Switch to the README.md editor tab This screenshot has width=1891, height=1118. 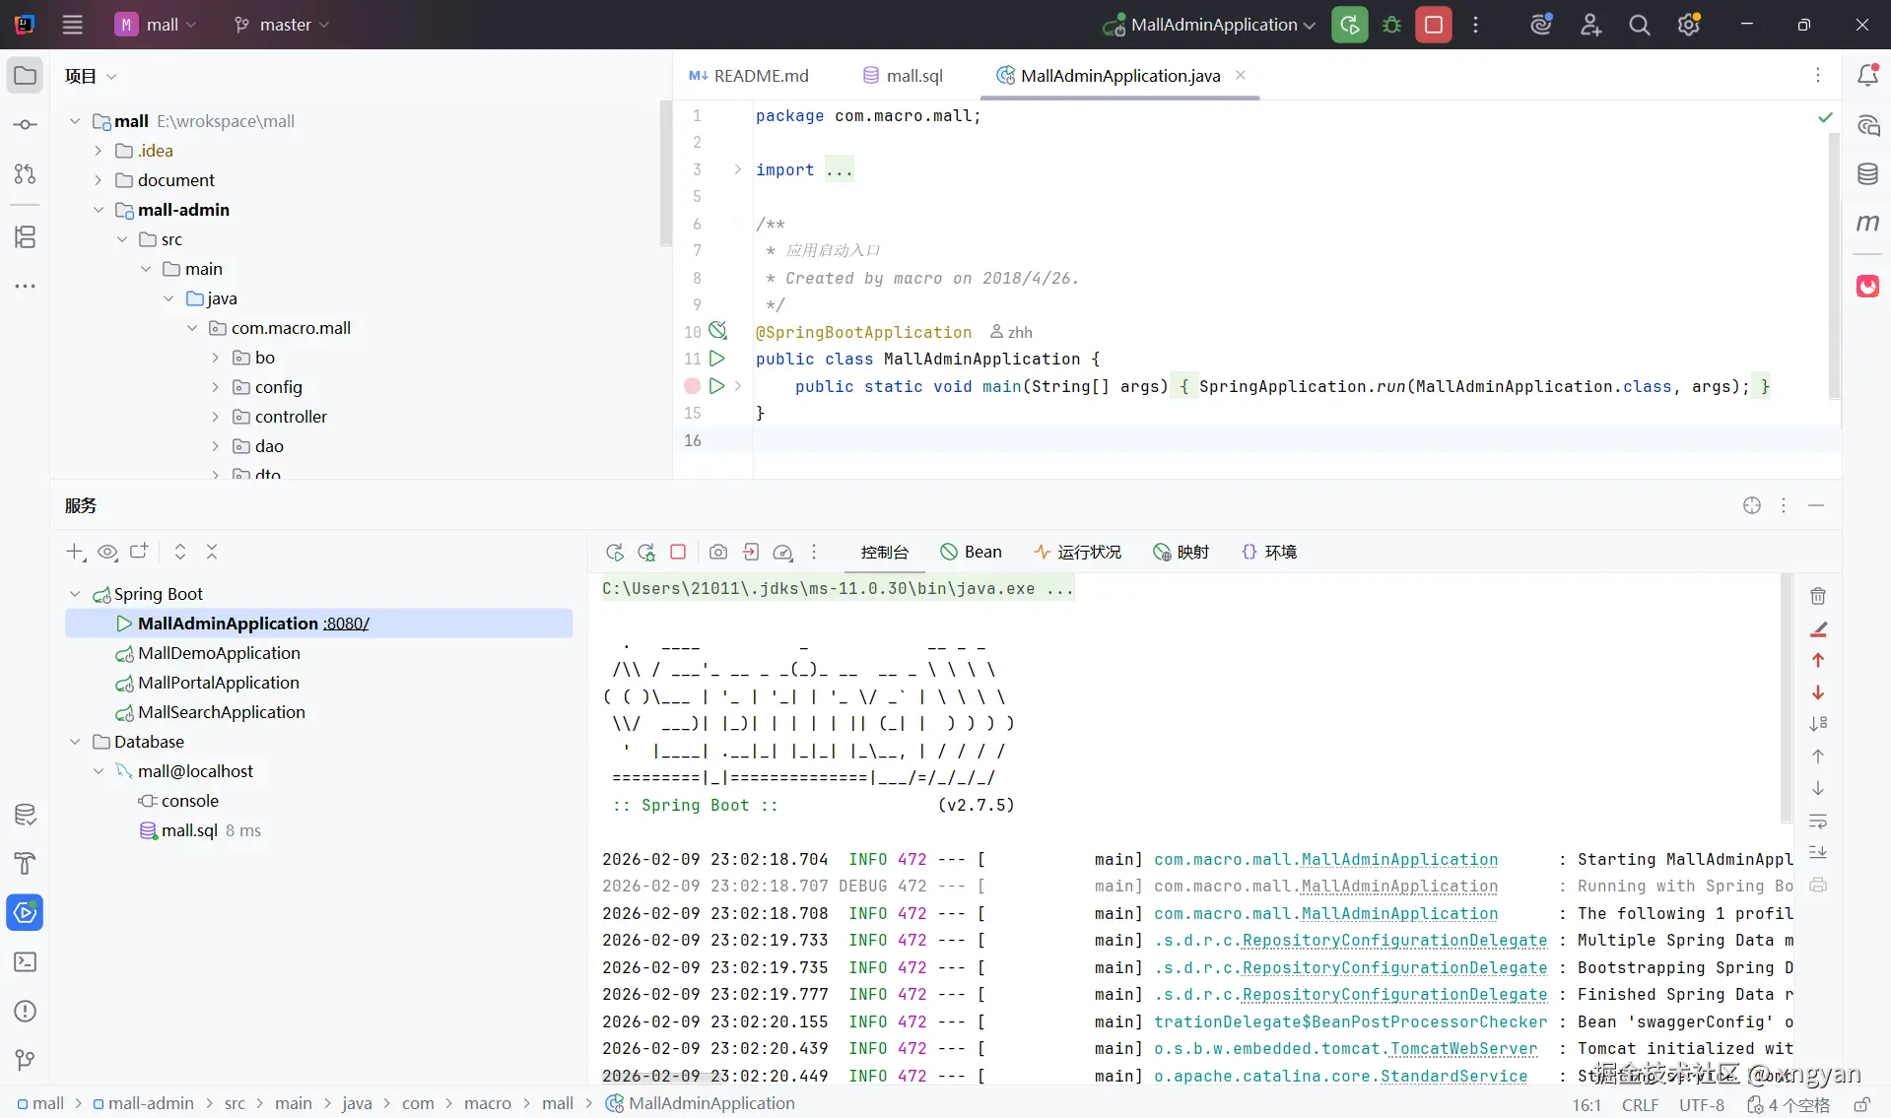(x=749, y=76)
